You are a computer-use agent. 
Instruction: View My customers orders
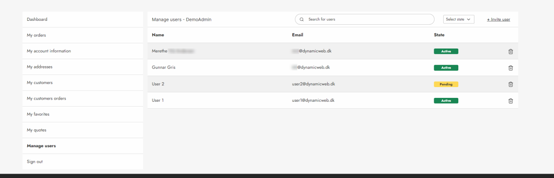[x=46, y=98]
